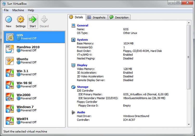Click GOS power state icon

coord(18,38)
